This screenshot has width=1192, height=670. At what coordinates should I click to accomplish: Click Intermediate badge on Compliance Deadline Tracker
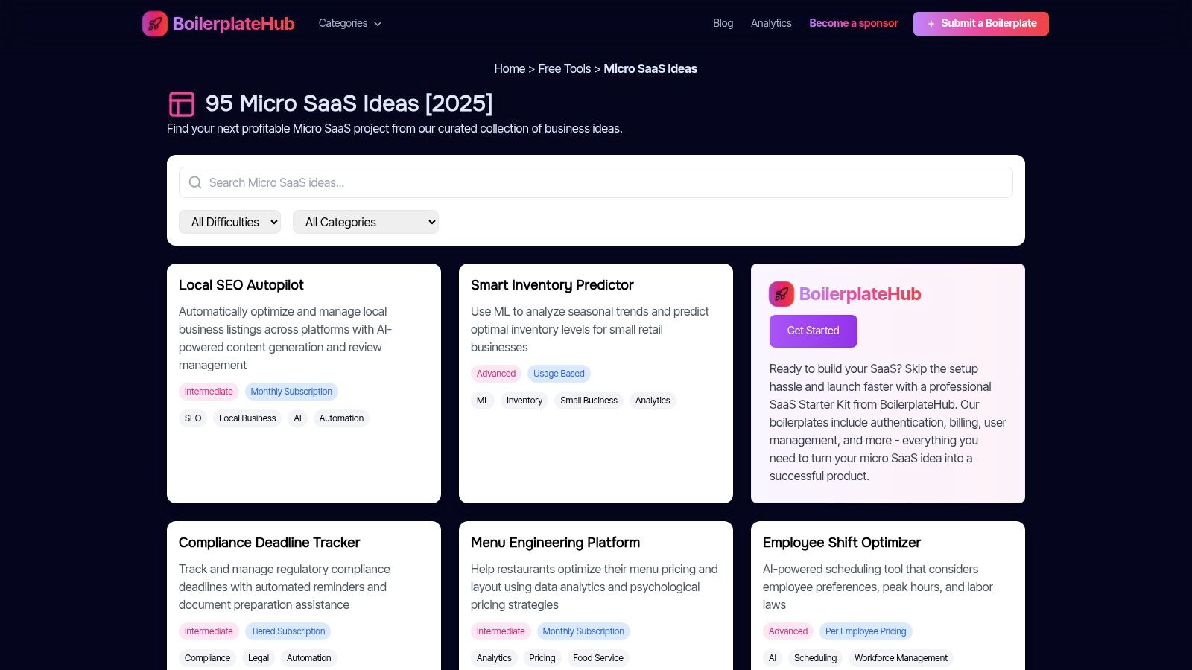click(209, 631)
